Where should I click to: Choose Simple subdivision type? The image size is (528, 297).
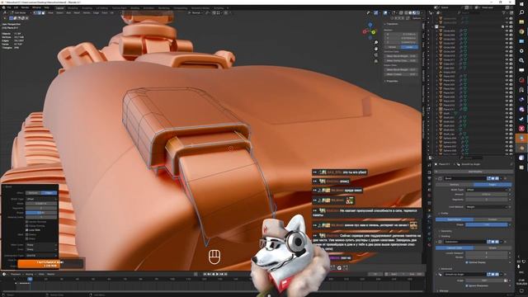(493, 247)
